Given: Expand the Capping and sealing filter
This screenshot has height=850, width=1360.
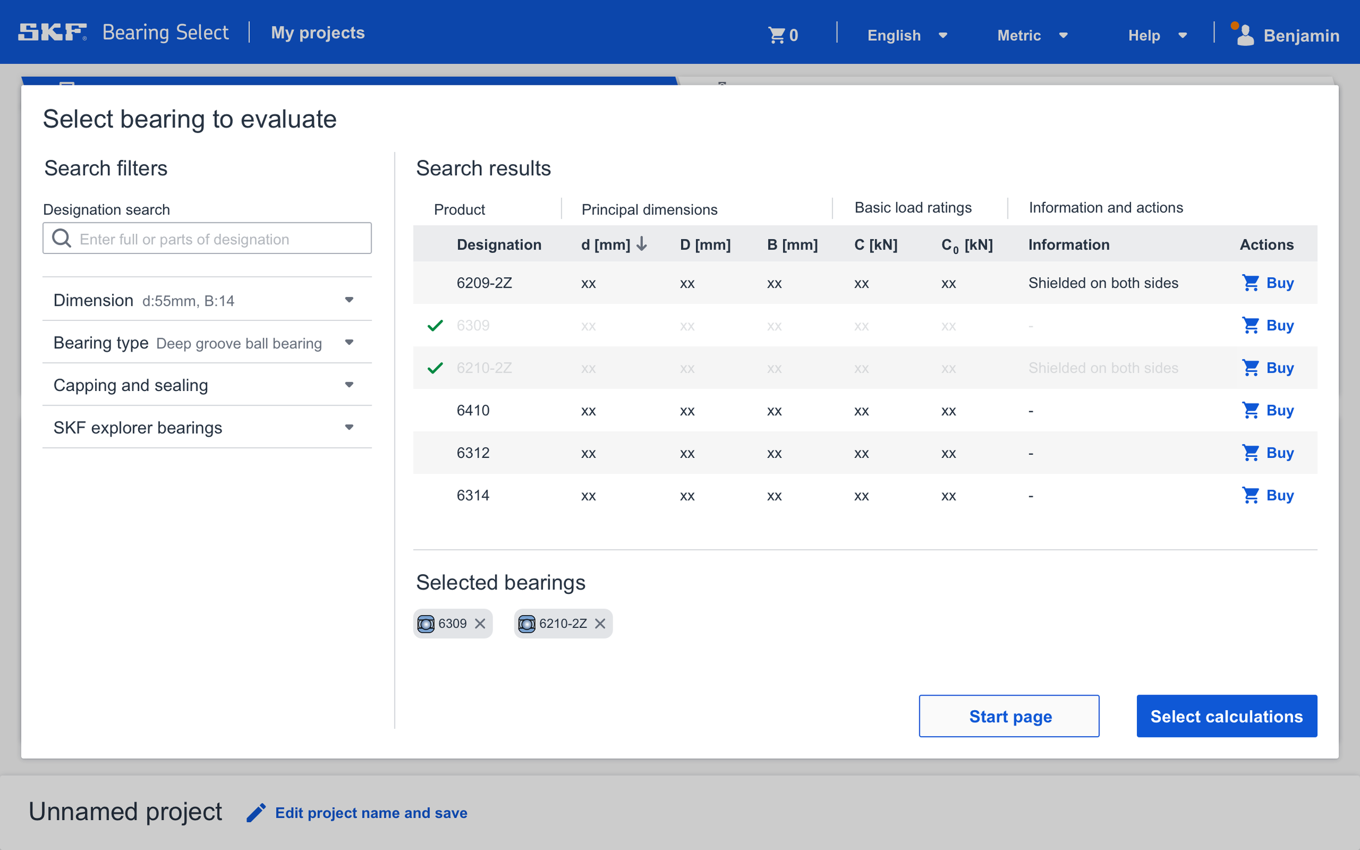Looking at the screenshot, I should click(x=349, y=385).
